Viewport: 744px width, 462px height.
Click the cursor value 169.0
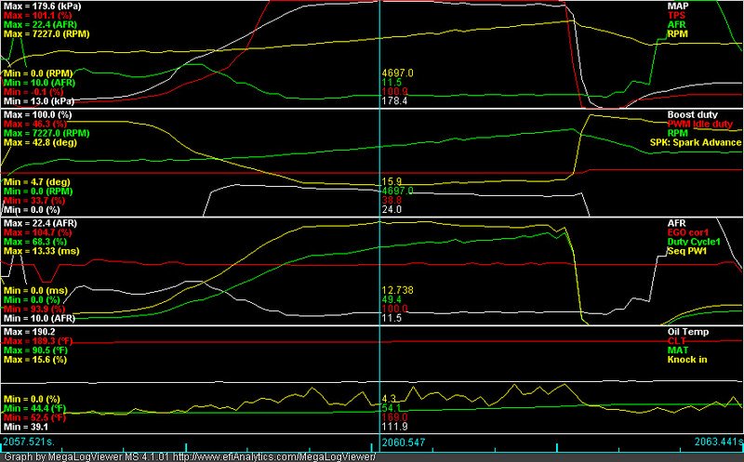pos(394,418)
